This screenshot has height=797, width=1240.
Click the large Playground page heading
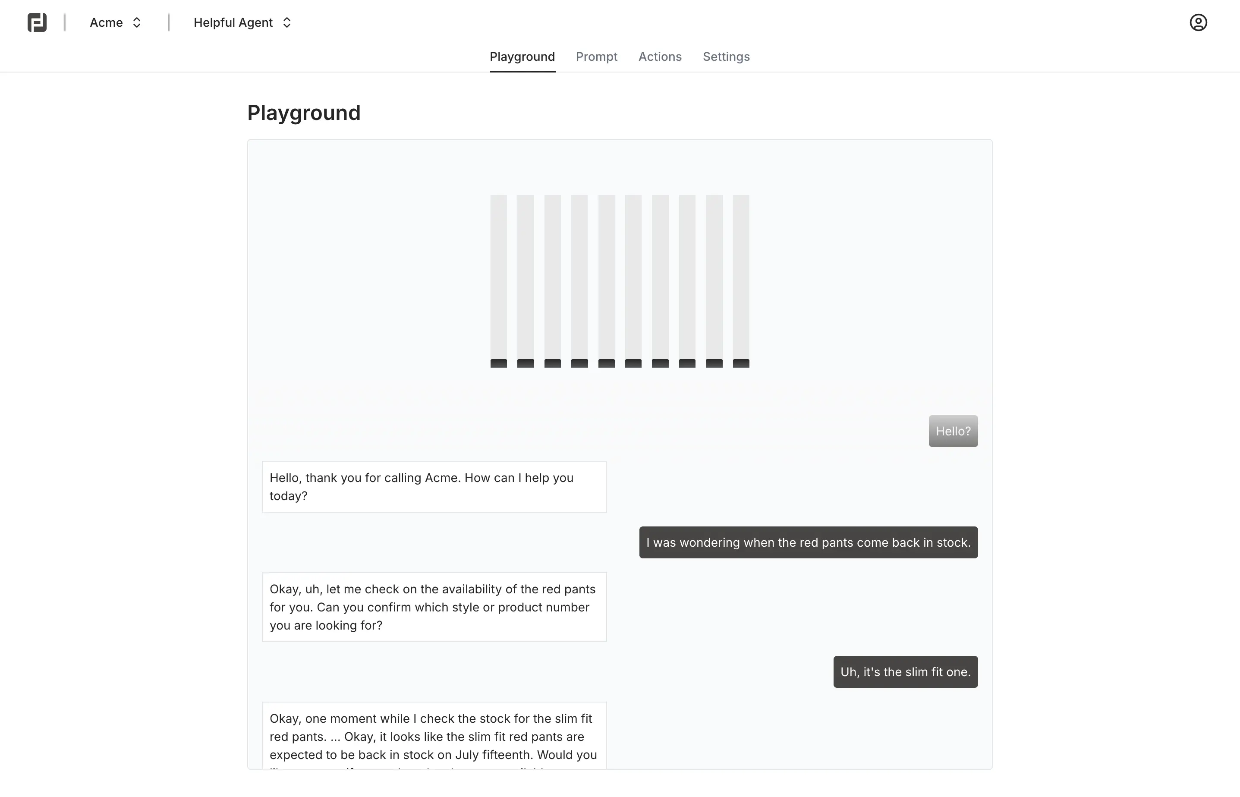click(x=304, y=113)
